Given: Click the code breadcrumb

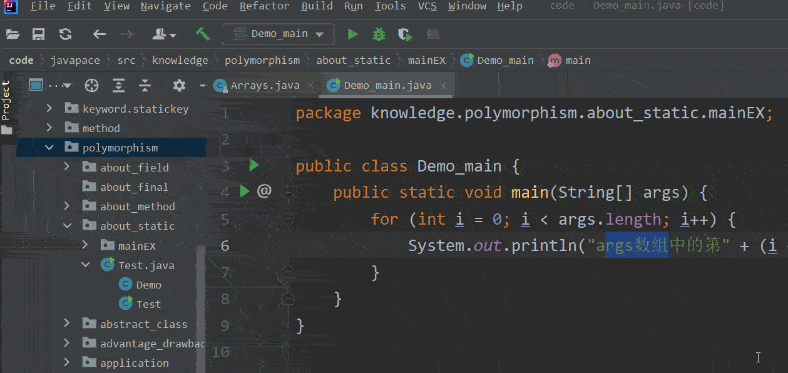Looking at the screenshot, I should click(x=21, y=61).
